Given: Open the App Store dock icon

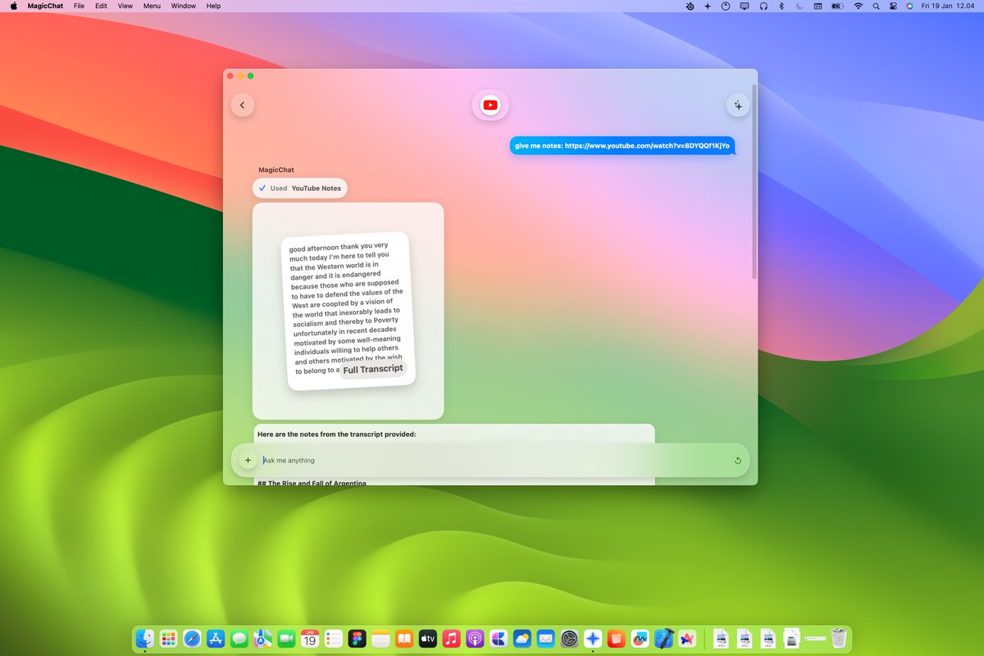Looking at the screenshot, I should [x=216, y=639].
